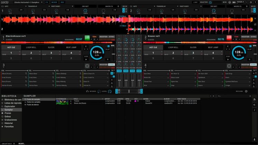The width and height of the screenshot is (258, 145).
Task: Open the help question mark icon
Action: pyautogui.click(x=255, y=2)
